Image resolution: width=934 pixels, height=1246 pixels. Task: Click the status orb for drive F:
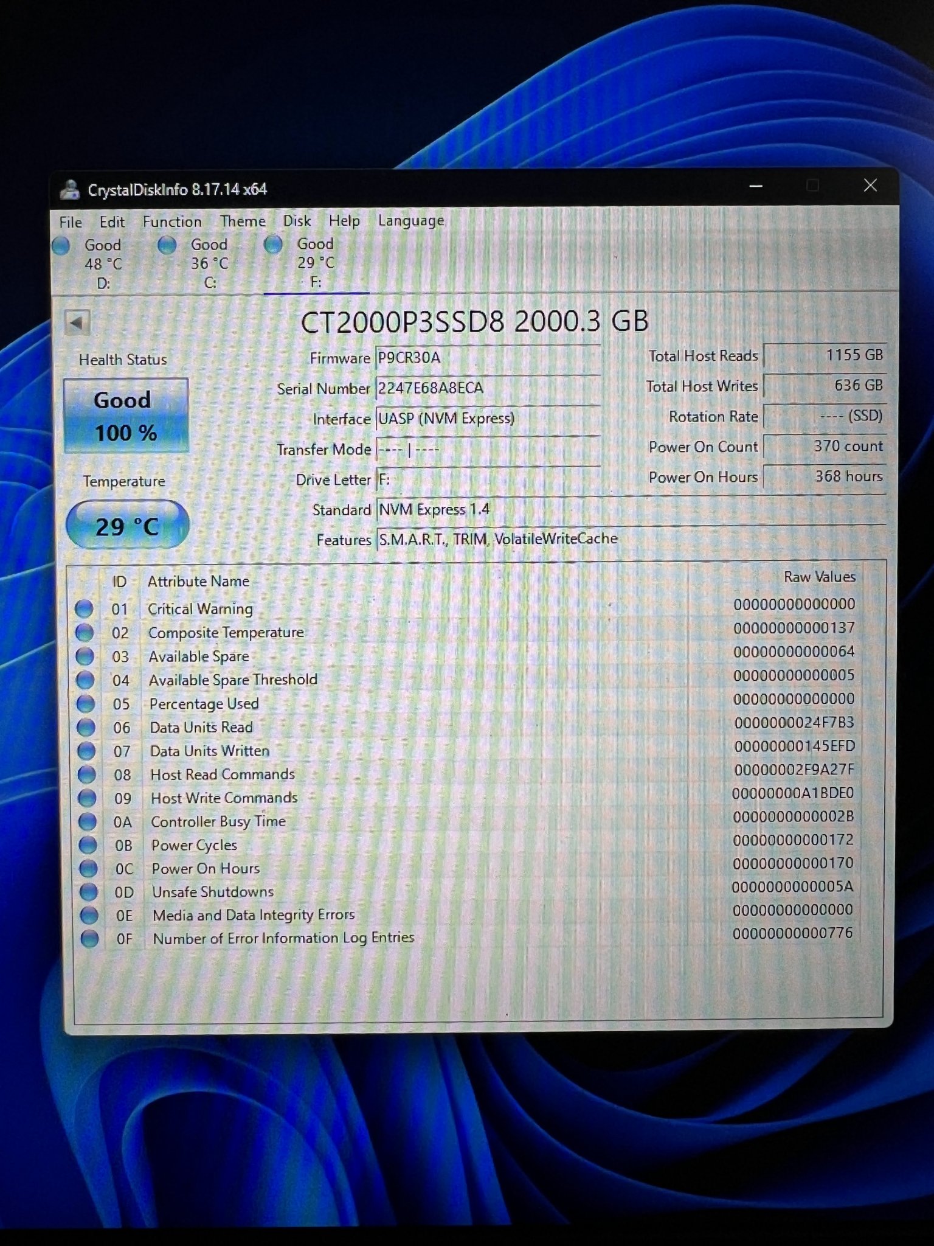pos(273,245)
